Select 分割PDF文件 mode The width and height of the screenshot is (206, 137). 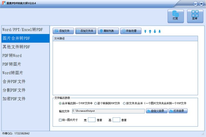25,90
